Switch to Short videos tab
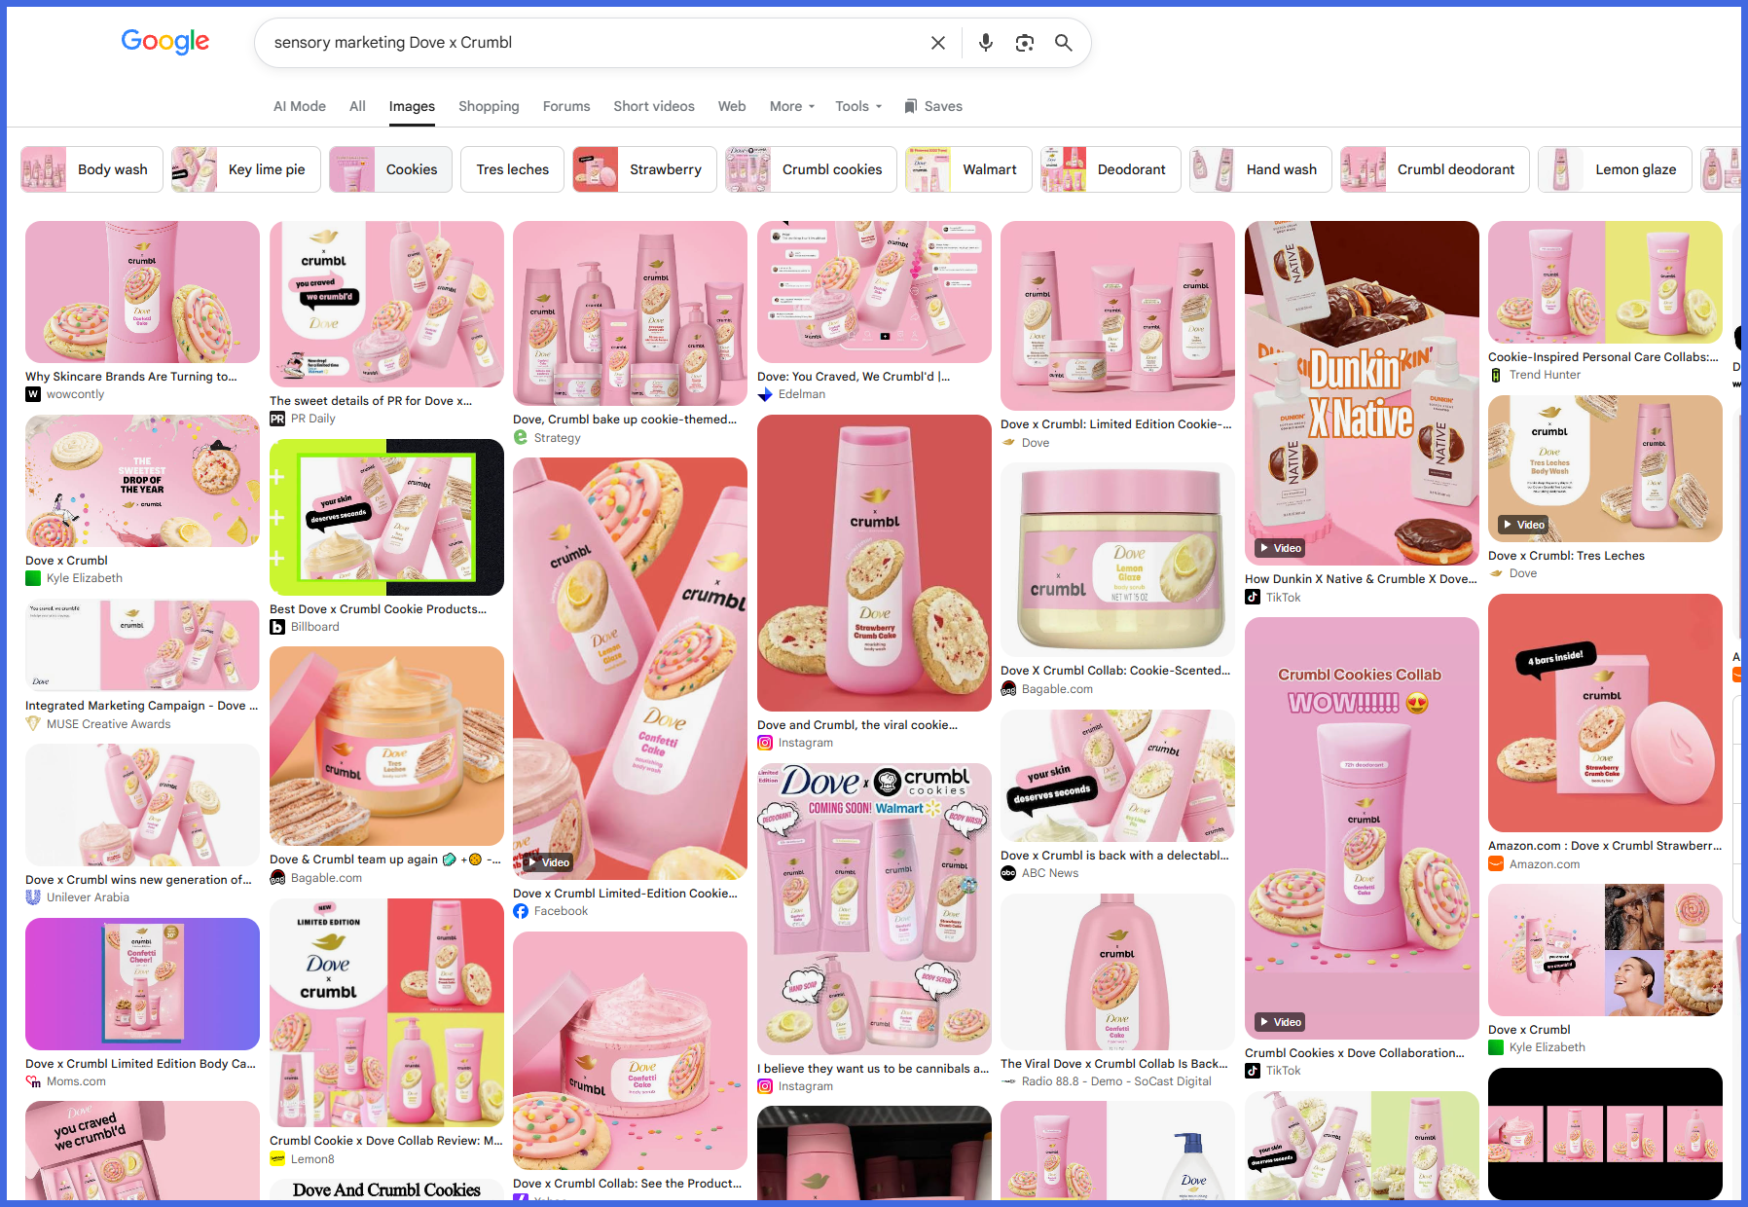The image size is (1748, 1207). click(654, 106)
